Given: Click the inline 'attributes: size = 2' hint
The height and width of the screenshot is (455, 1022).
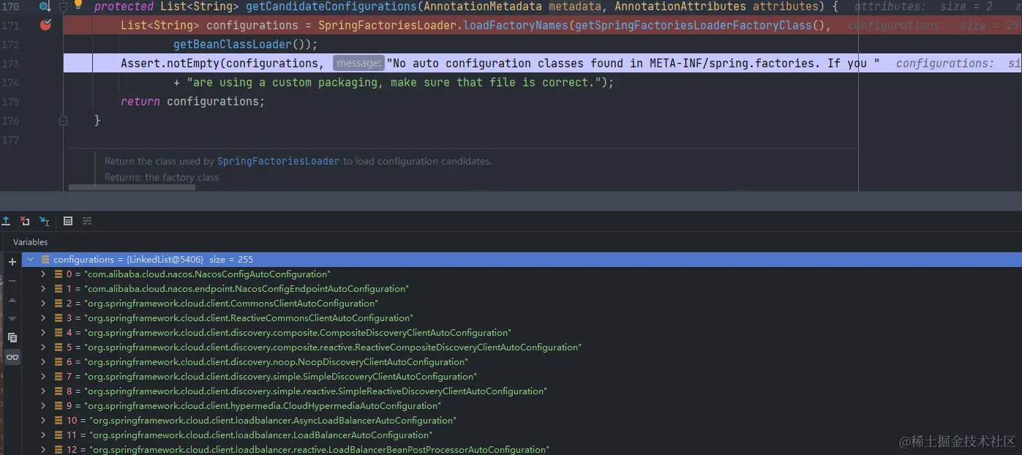Looking at the screenshot, I should click(923, 7).
